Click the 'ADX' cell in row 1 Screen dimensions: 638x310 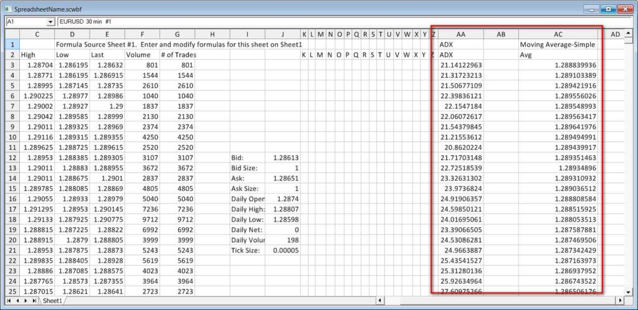460,44
